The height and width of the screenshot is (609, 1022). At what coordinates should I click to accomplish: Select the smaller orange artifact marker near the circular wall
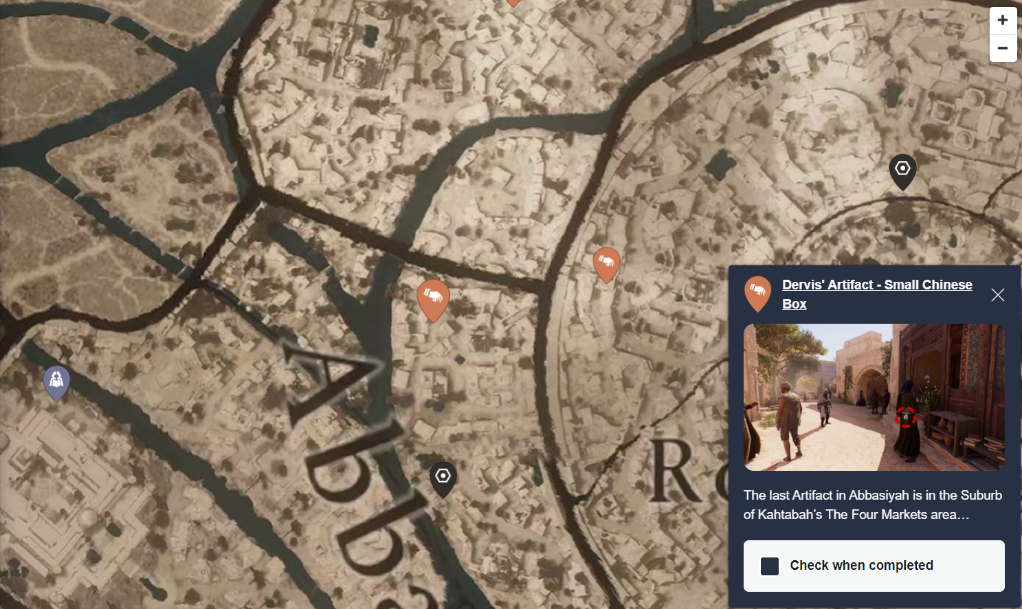[x=606, y=265]
